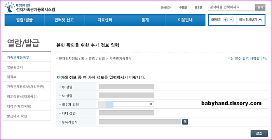Open the 이용안내 menu
Image resolution: width=272 pixels, height=140 pixels.
click(x=185, y=20)
